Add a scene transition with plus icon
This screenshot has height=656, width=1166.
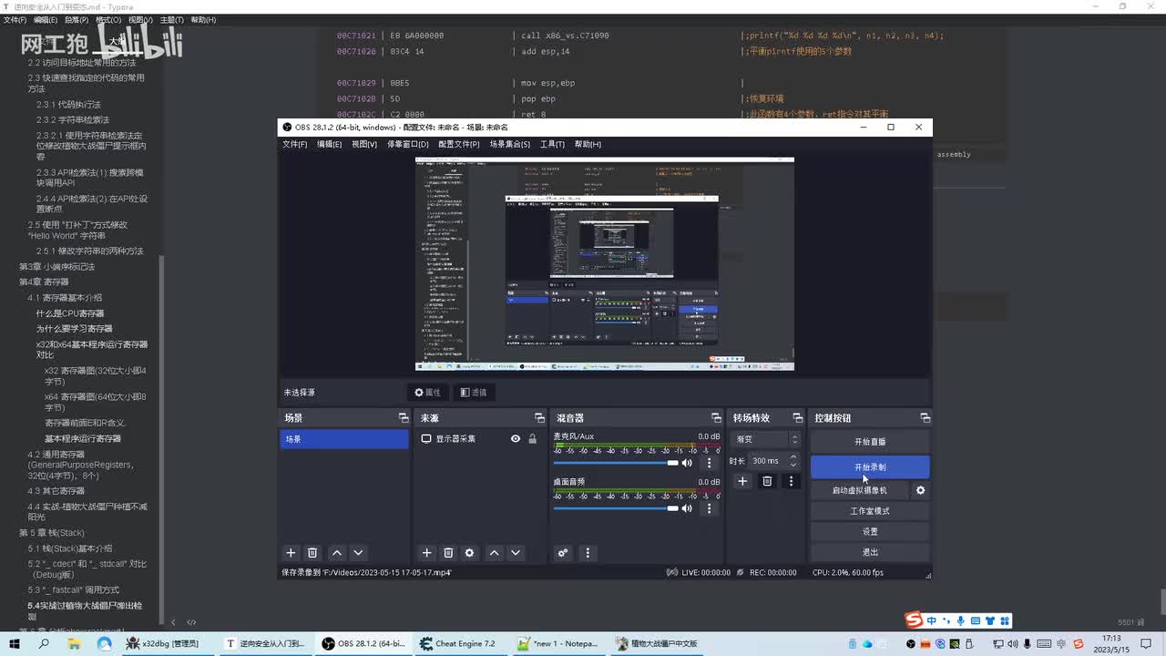[742, 481]
